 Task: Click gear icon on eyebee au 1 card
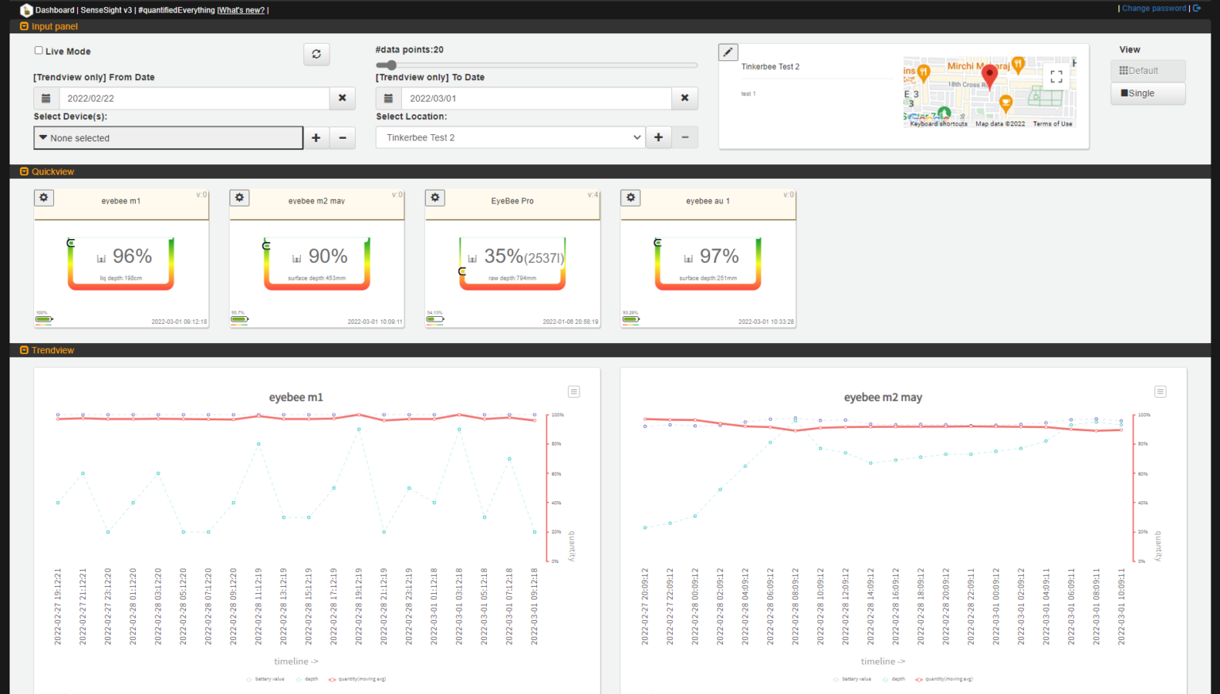tap(631, 198)
